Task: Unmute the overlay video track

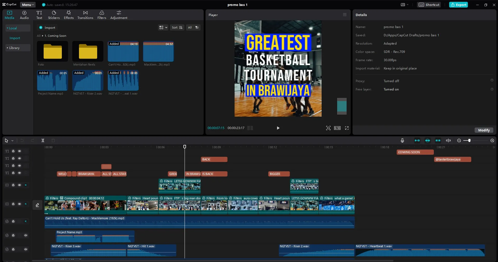Action: coord(26,185)
